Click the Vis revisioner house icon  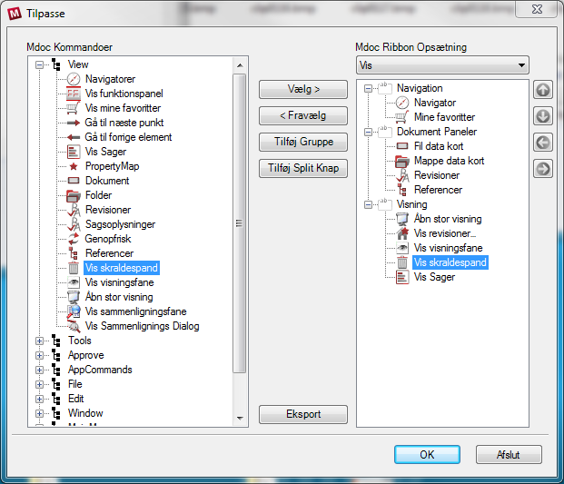[x=402, y=233]
